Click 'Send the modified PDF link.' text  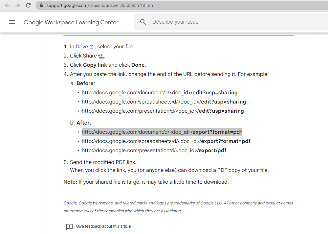coord(103,162)
